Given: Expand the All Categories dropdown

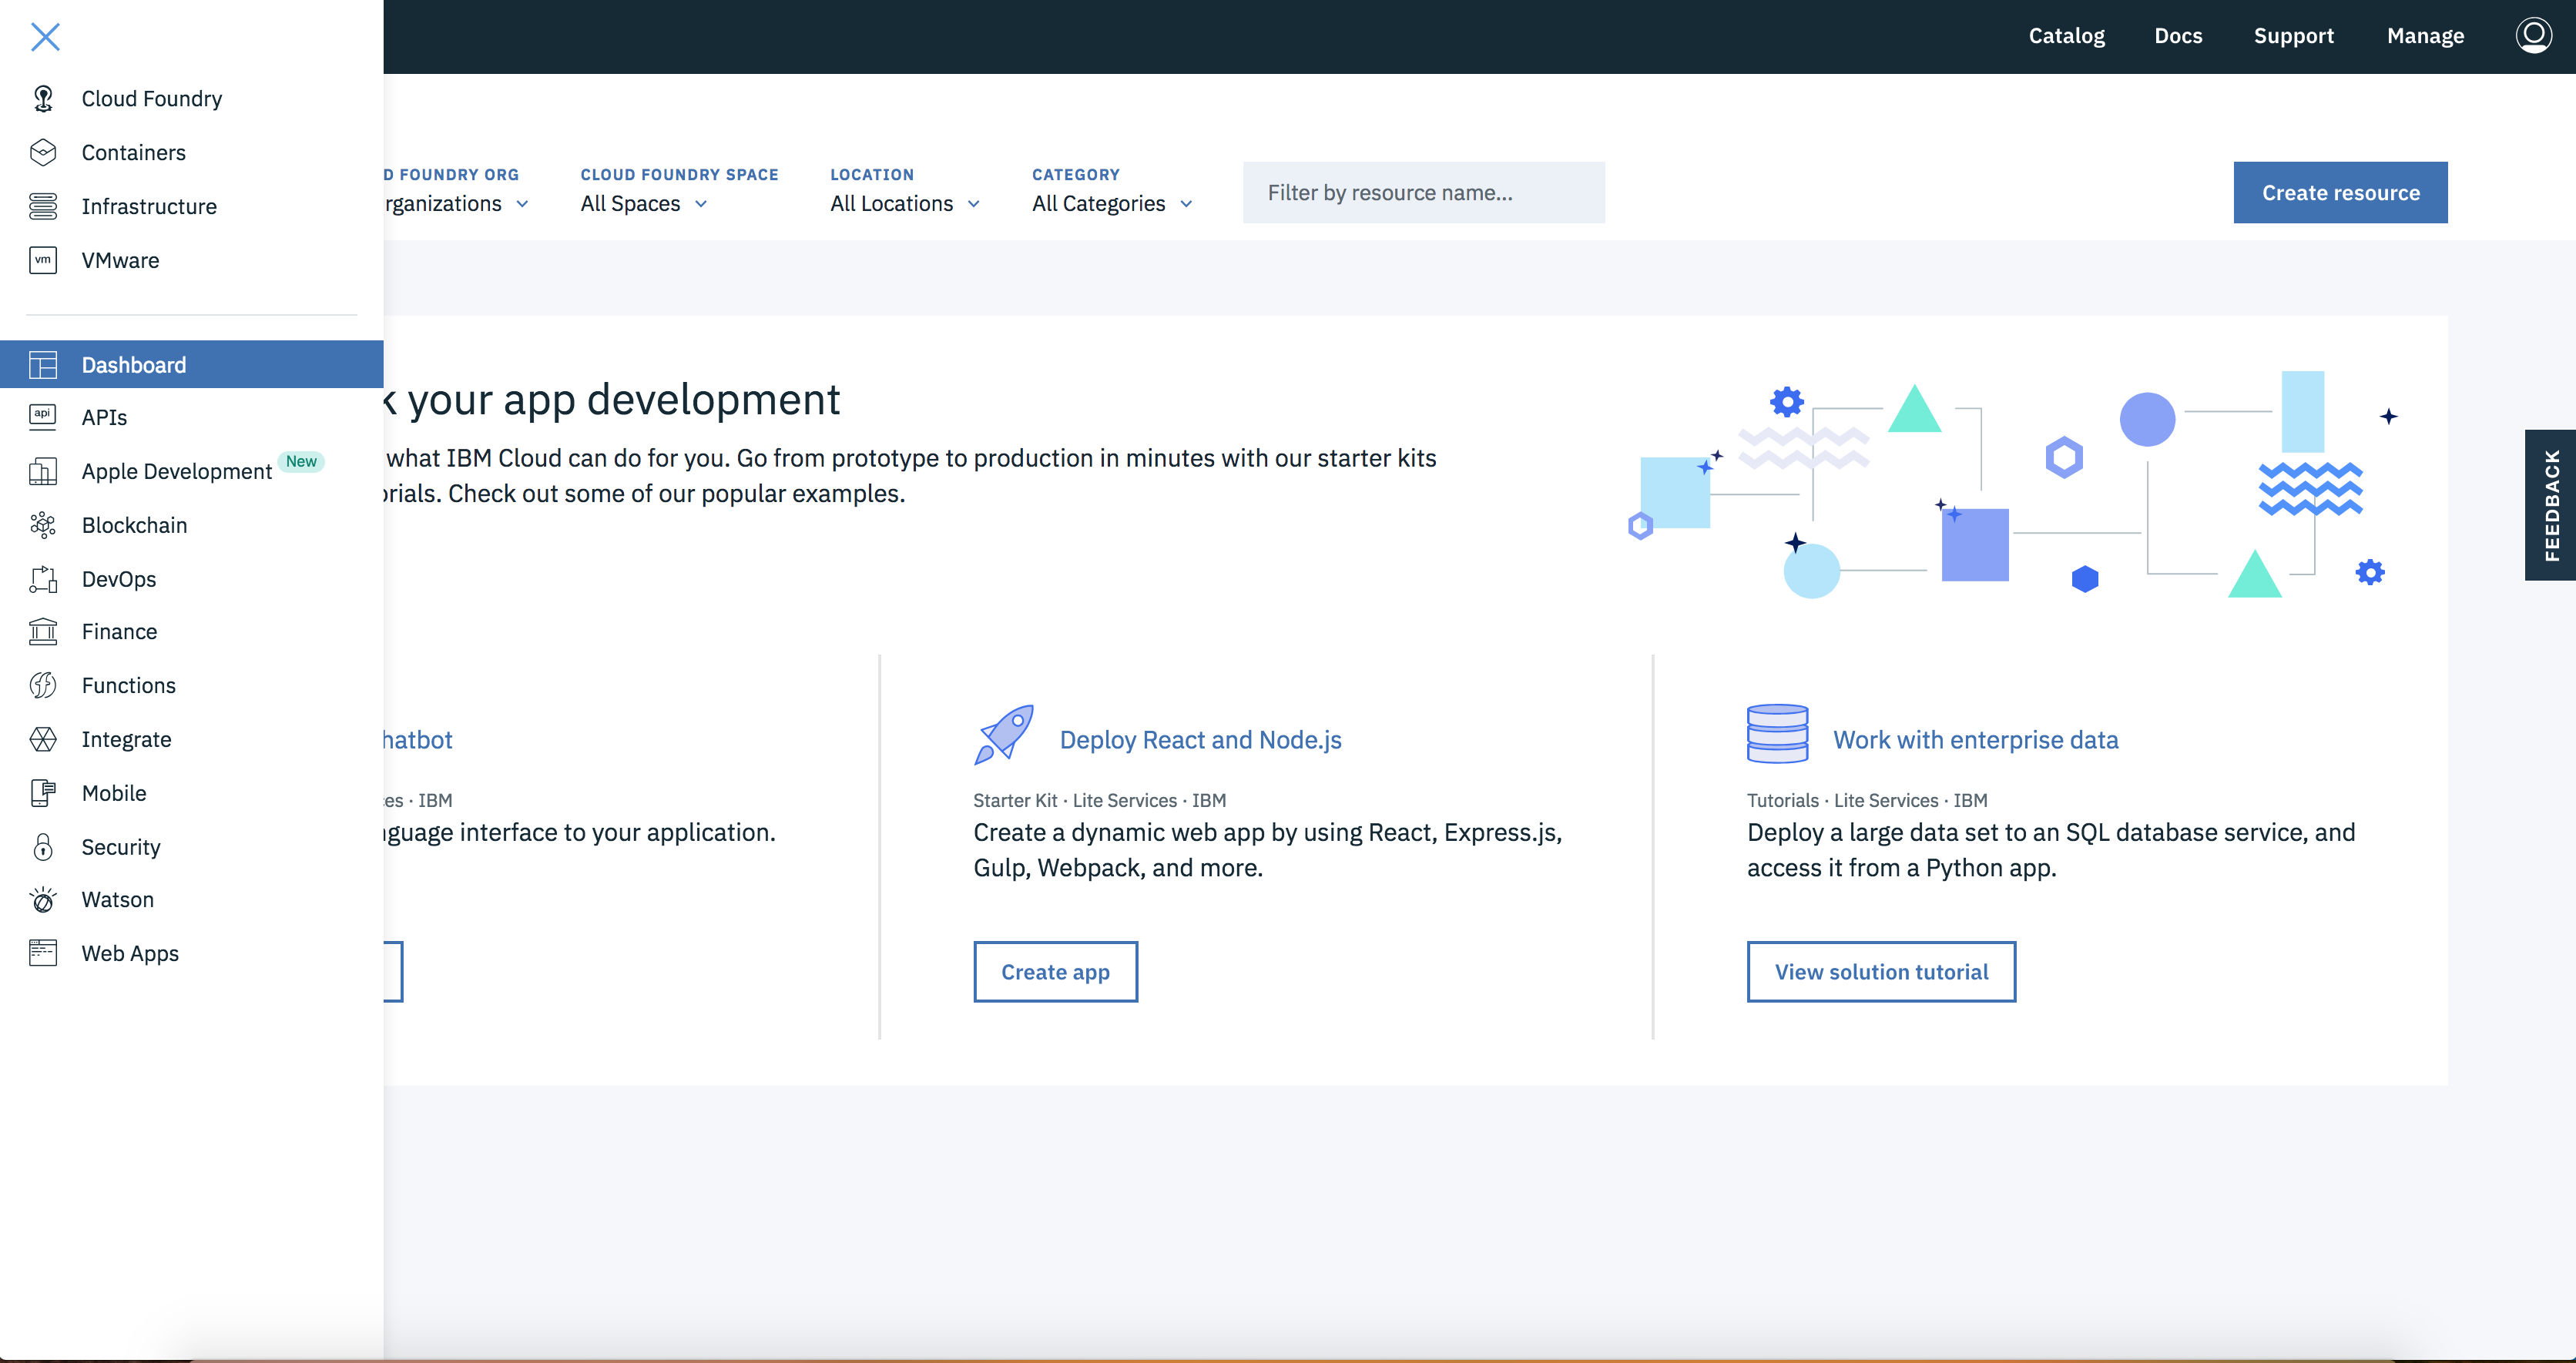Looking at the screenshot, I should [1112, 203].
